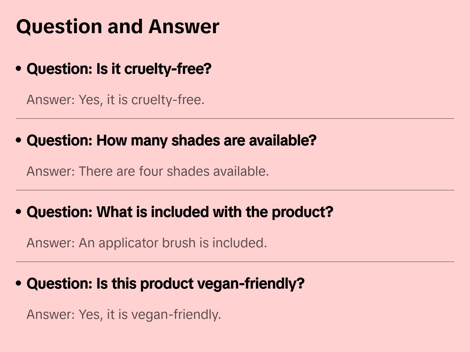Click the answer "Yes, it is cruelty-free."
This screenshot has height=352, width=470.
[x=116, y=100]
